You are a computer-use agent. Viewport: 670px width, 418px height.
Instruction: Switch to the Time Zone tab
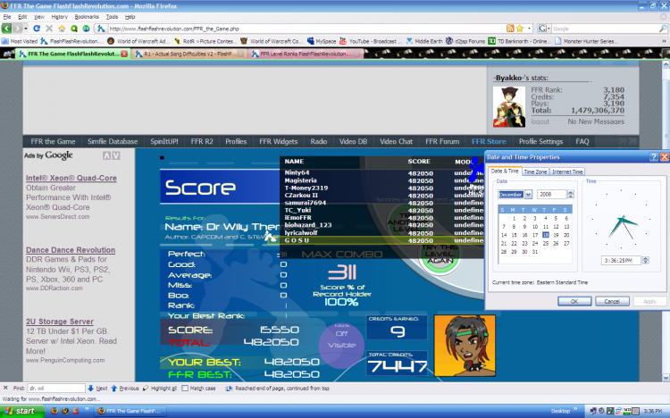tap(535, 171)
